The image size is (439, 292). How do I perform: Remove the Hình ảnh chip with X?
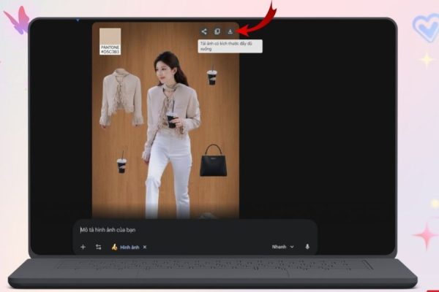click(144, 247)
